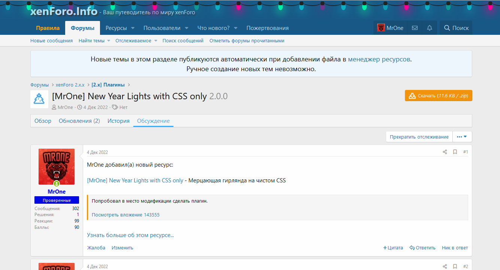Open the envelope conversations icon
500x270 pixels.
[x=415, y=28]
